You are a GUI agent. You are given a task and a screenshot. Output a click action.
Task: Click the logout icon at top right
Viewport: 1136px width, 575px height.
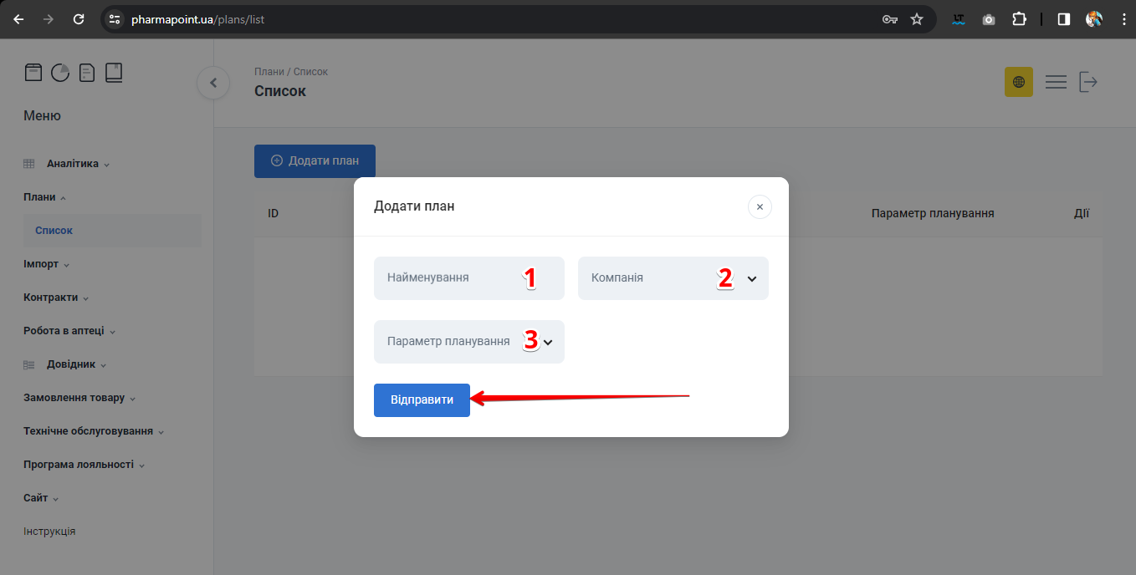(x=1087, y=82)
